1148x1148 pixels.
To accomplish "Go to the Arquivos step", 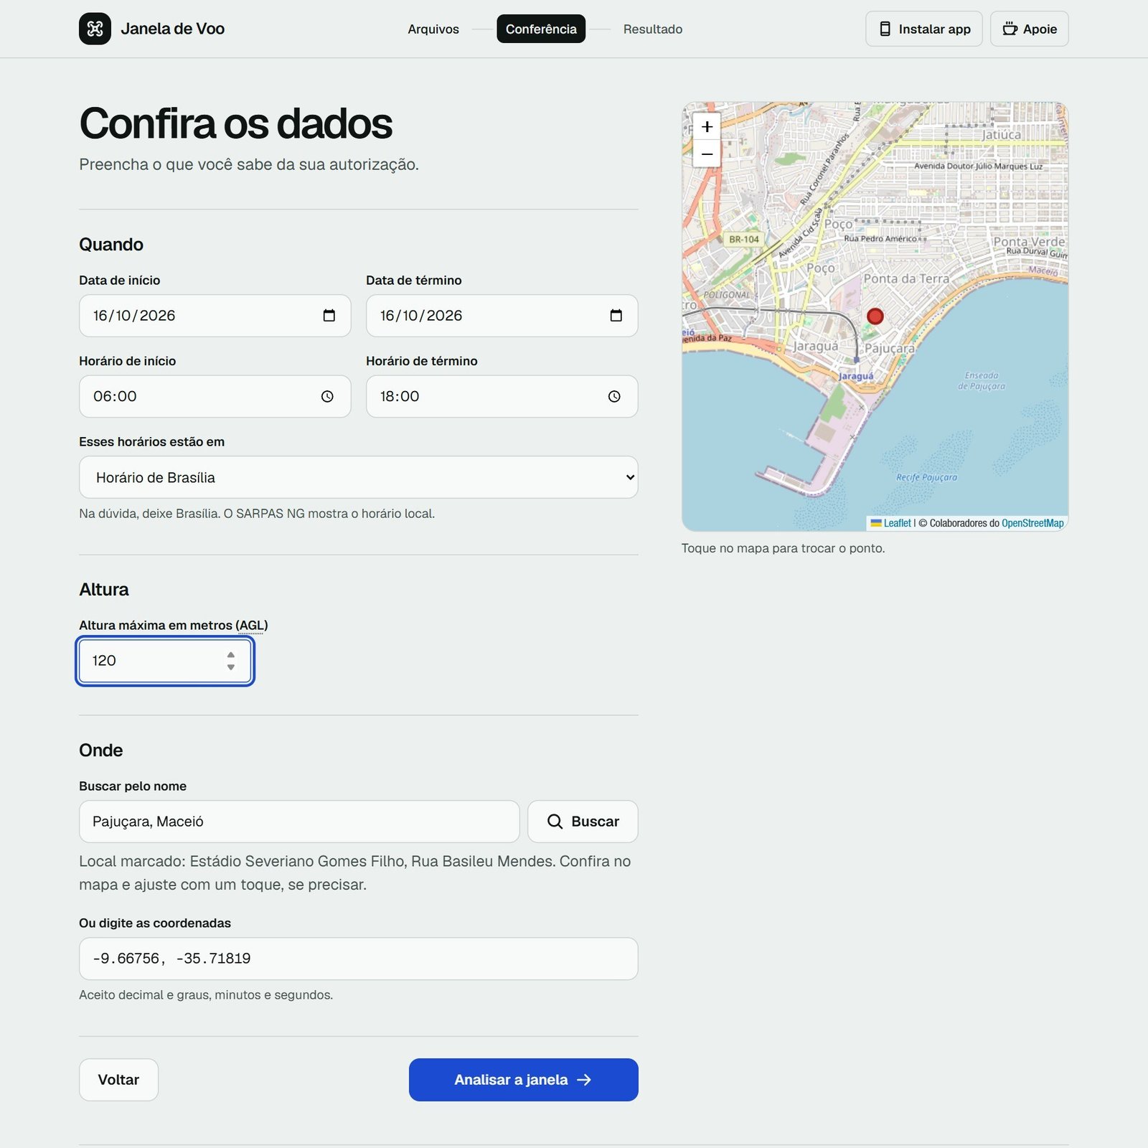I will pyautogui.click(x=433, y=29).
